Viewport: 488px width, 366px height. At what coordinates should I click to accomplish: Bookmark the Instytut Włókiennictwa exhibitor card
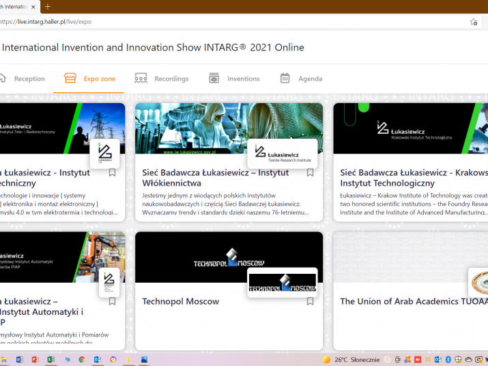pos(310,173)
